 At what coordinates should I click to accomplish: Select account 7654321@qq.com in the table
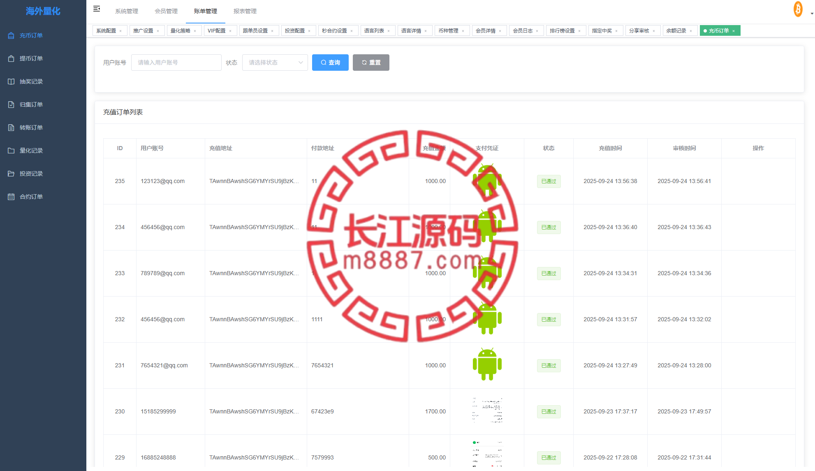tap(164, 366)
